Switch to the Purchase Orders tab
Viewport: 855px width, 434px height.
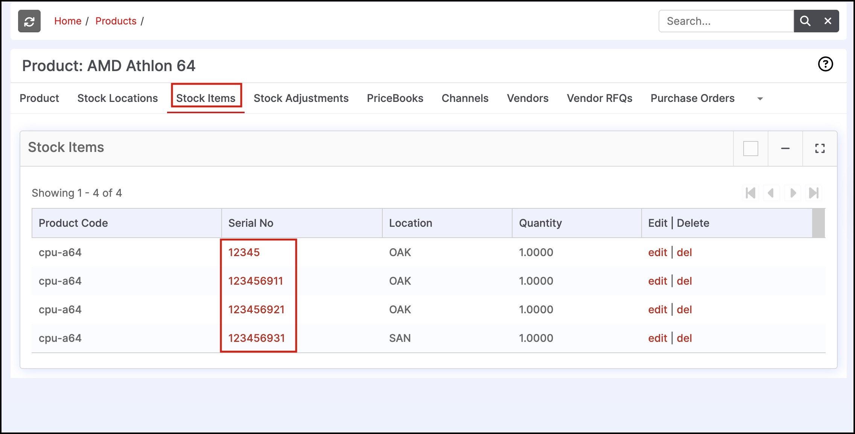692,98
